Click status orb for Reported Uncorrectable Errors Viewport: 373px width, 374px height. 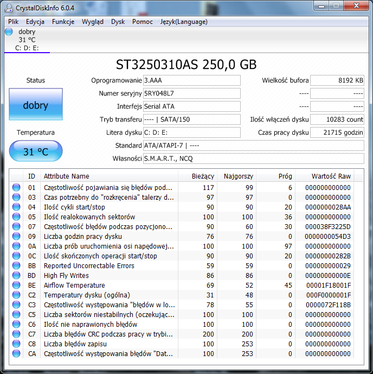pyautogui.click(x=16, y=266)
